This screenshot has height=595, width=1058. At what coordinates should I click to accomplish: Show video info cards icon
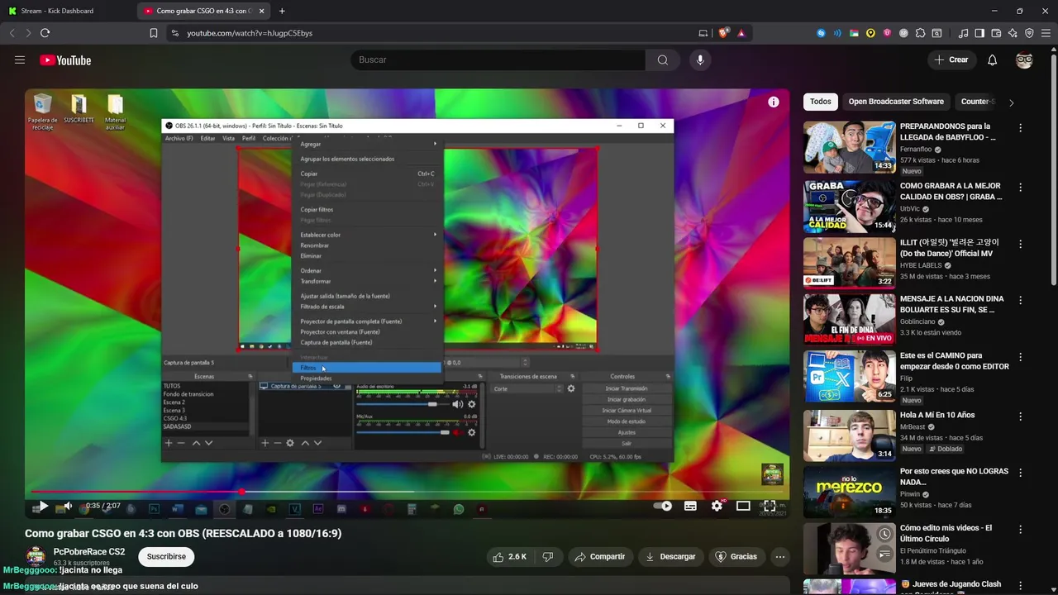773,102
